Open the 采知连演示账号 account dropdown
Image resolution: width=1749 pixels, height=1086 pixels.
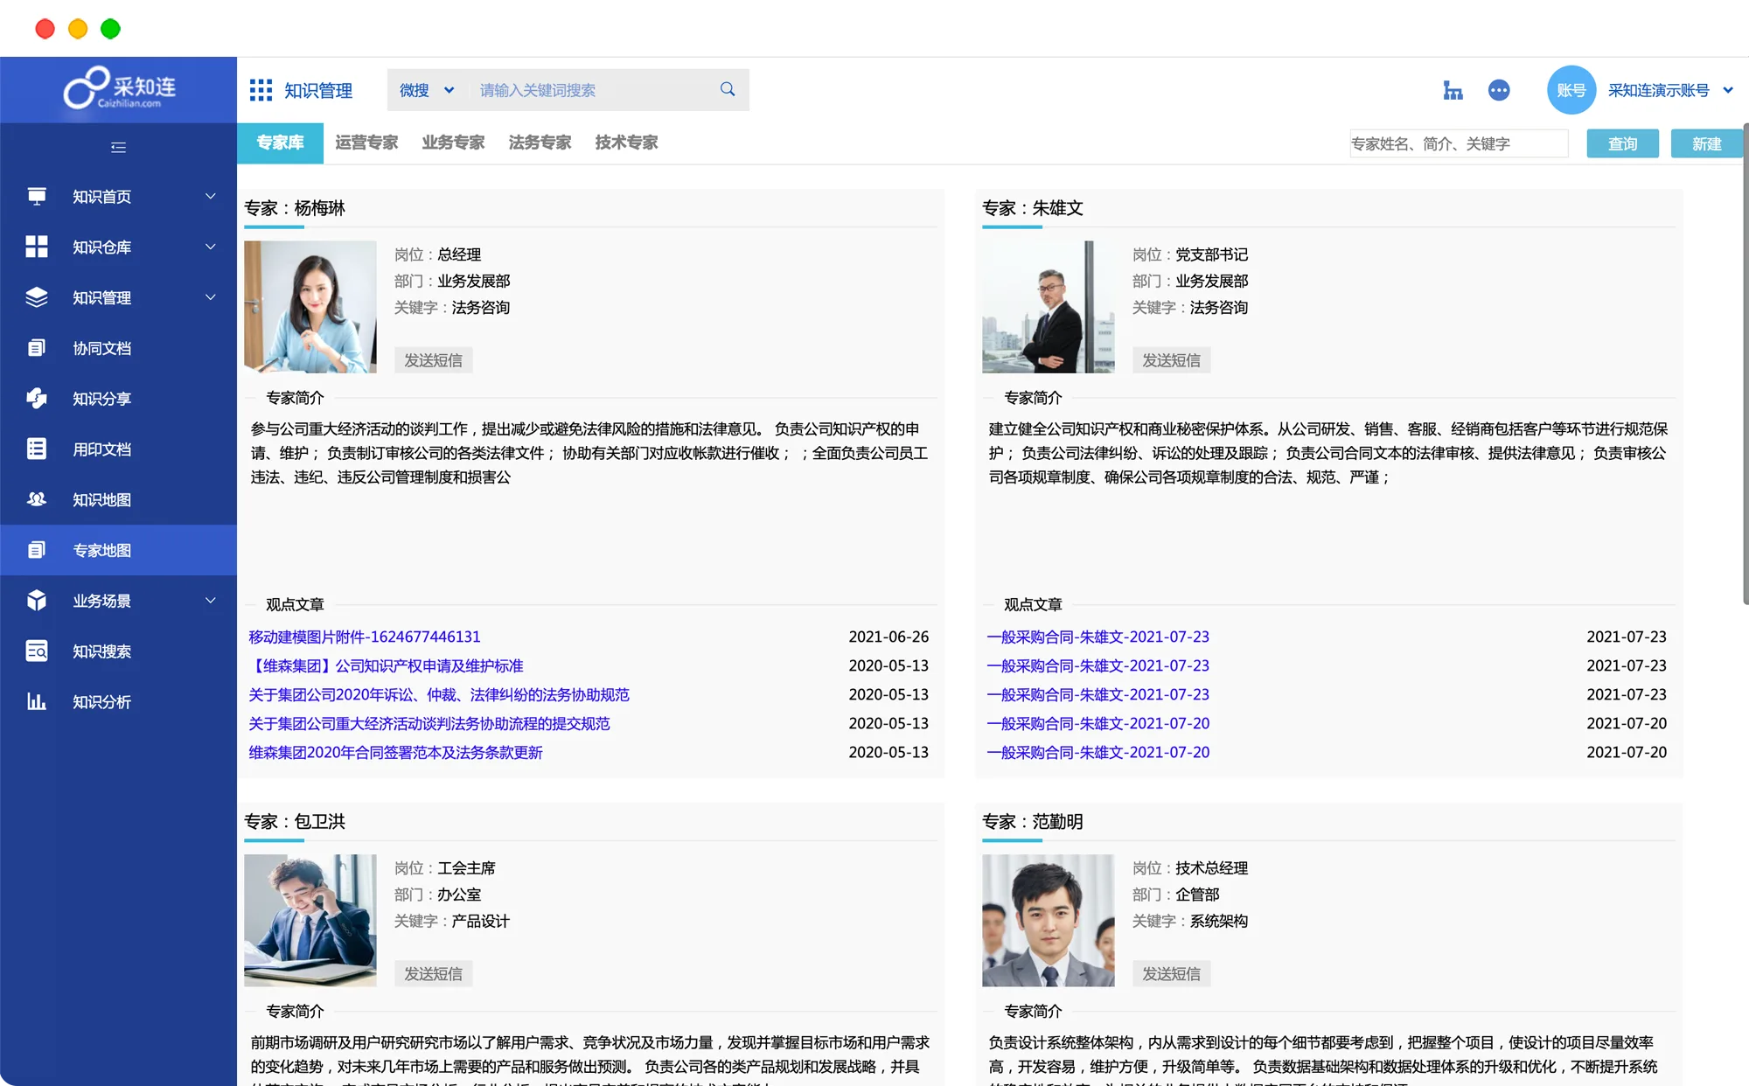click(x=1670, y=90)
